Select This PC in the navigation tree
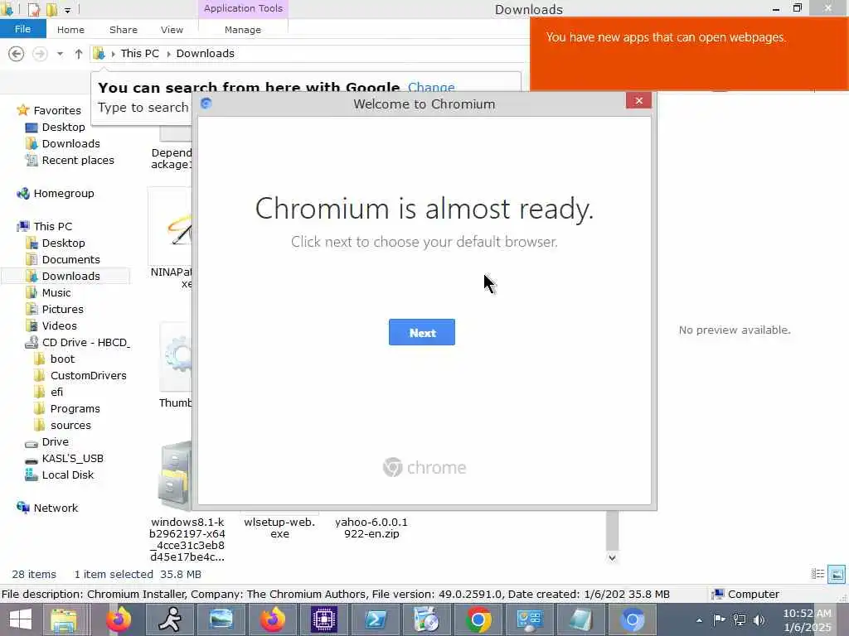The width and height of the screenshot is (849, 636). pyautogui.click(x=52, y=226)
